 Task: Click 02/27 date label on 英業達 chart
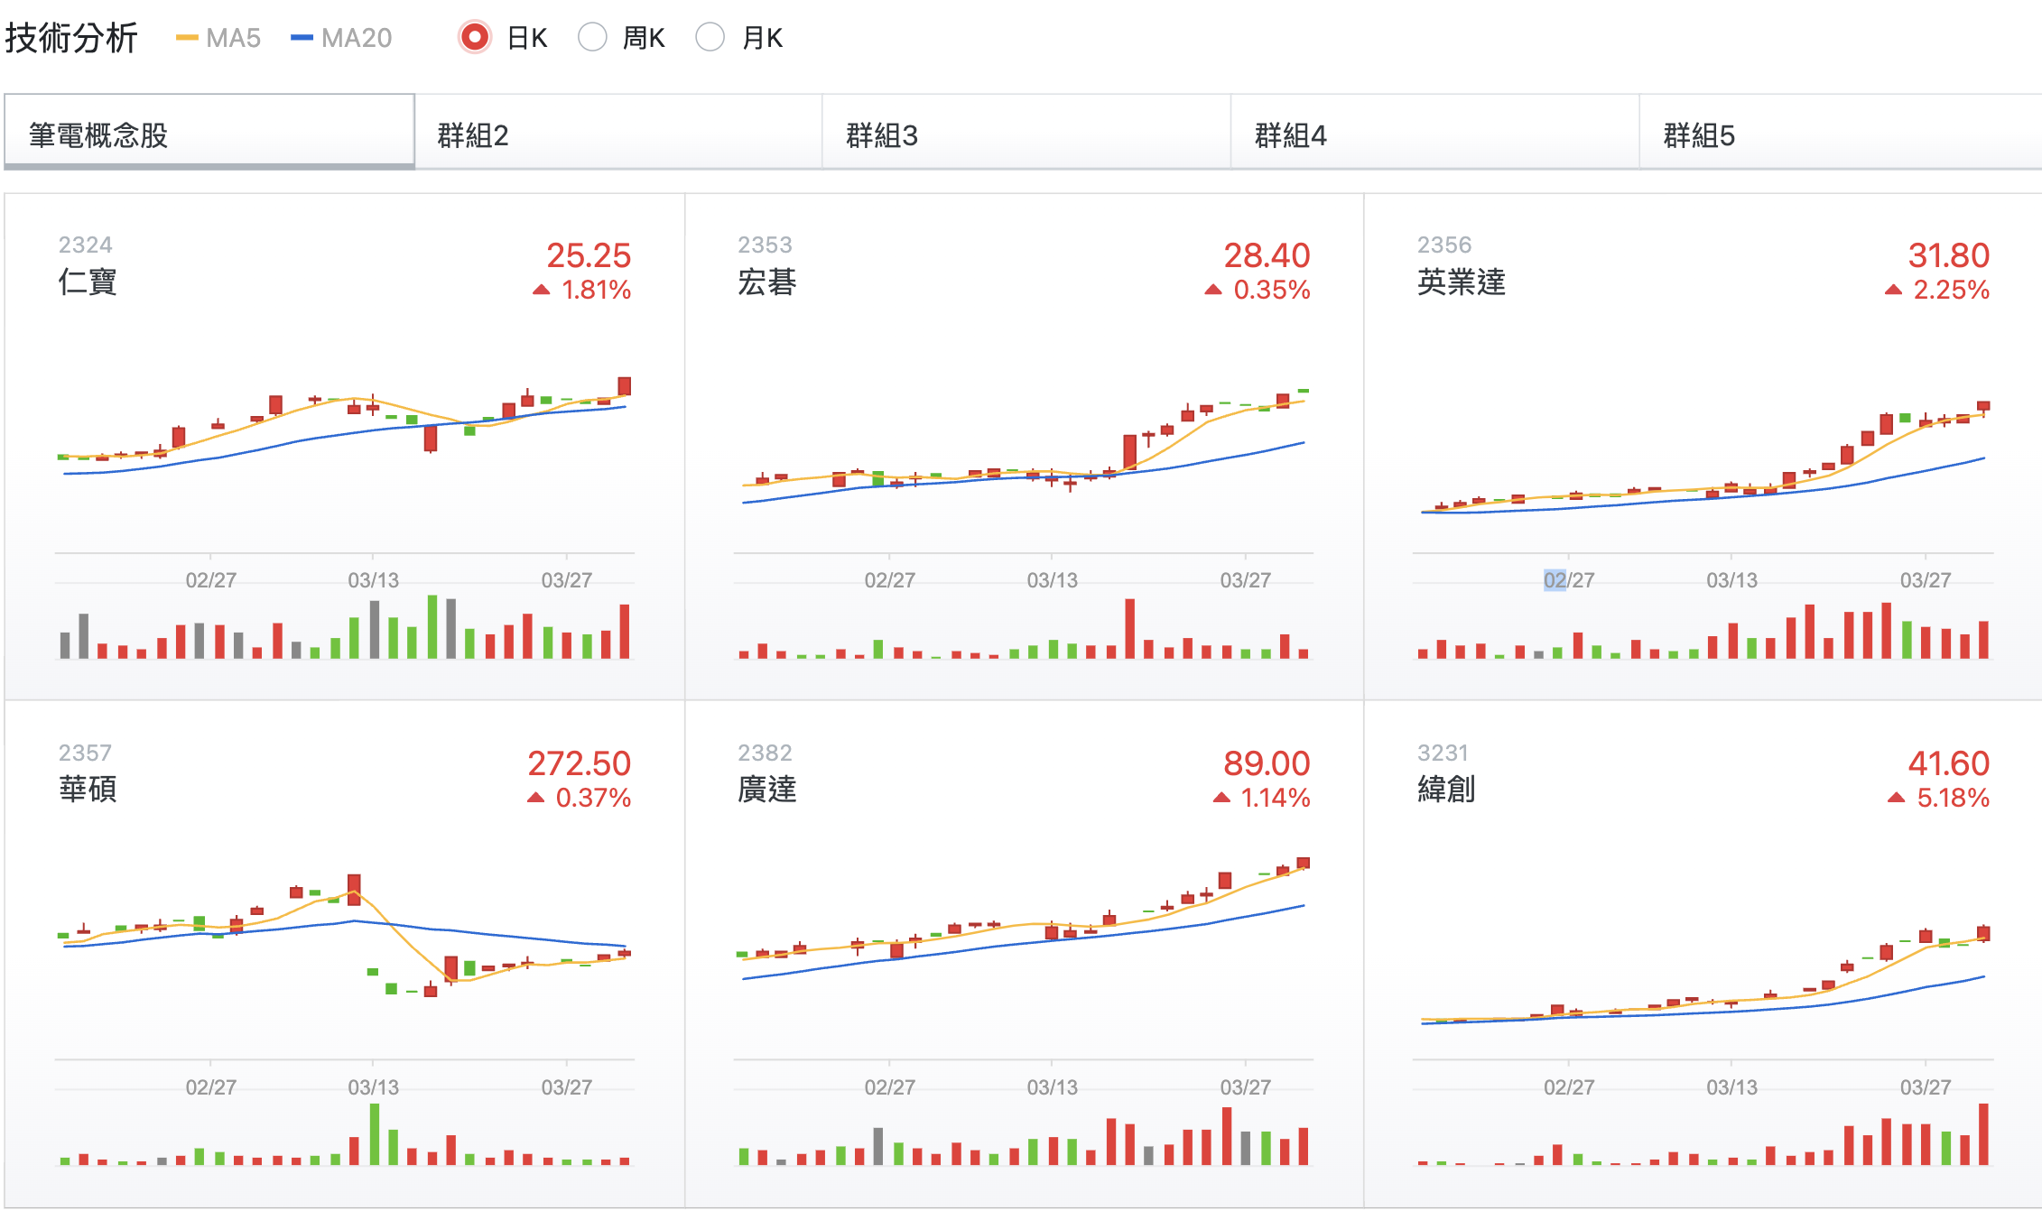tap(1569, 579)
